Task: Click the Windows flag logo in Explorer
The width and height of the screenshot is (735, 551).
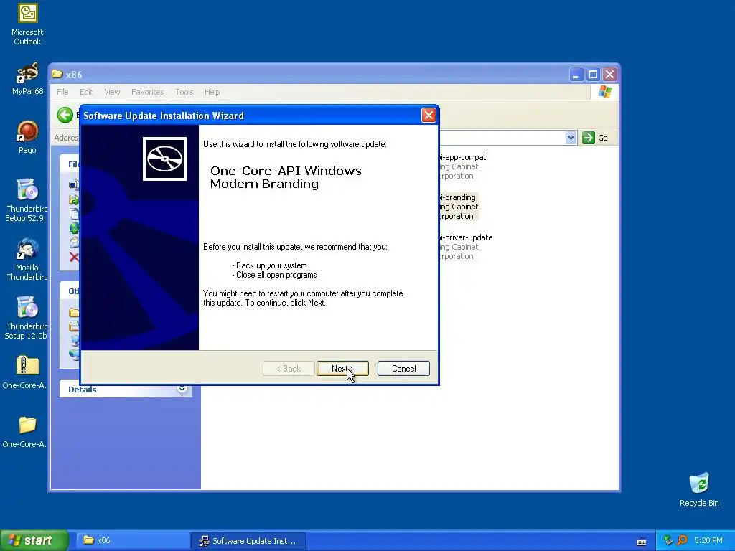Action: point(604,91)
